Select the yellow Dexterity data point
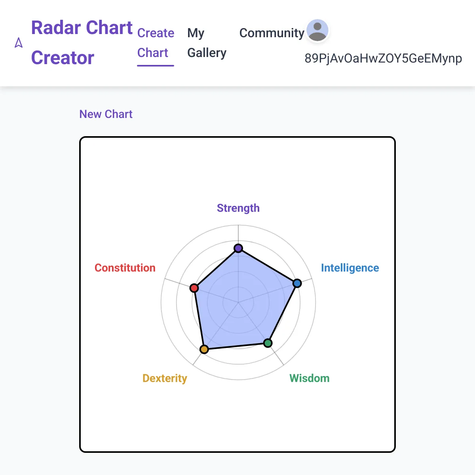 click(x=204, y=349)
